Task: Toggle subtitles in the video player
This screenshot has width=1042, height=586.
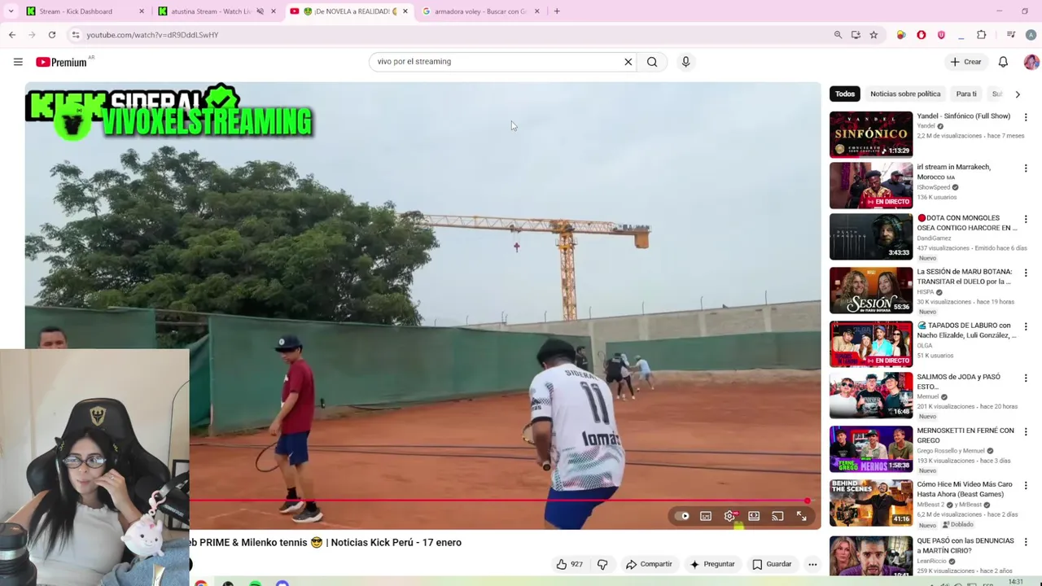Action: click(x=706, y=516)
